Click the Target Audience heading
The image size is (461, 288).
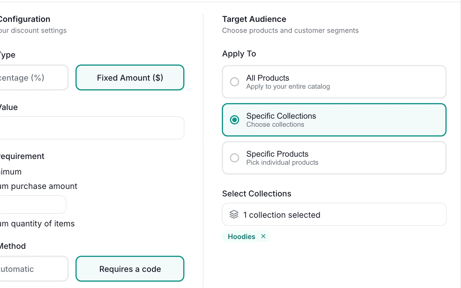pos(254,19)
